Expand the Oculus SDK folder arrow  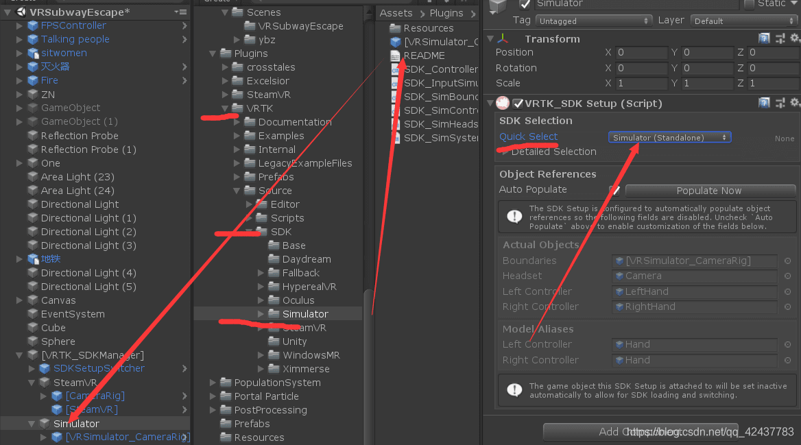(261, 300)
